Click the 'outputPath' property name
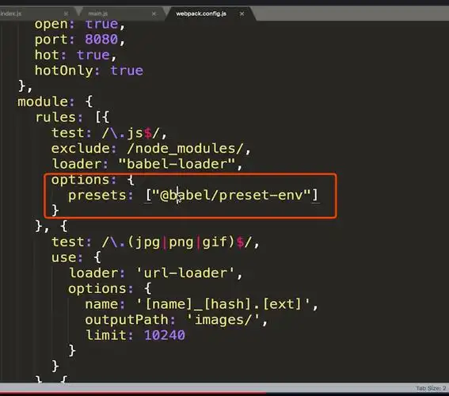Viewport: 449px width, 396px height. (x=127, y=320)
